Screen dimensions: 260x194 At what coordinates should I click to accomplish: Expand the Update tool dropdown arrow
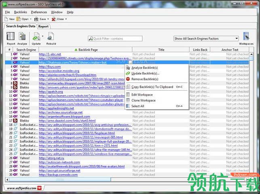42,36
